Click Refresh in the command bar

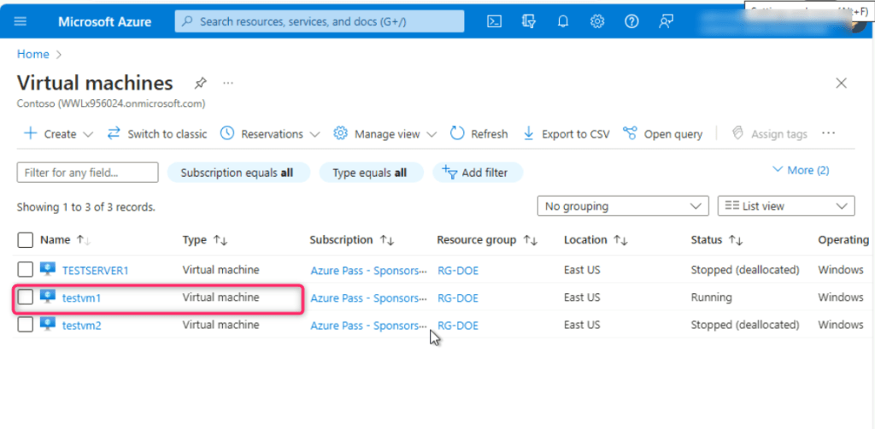(479, 134)
